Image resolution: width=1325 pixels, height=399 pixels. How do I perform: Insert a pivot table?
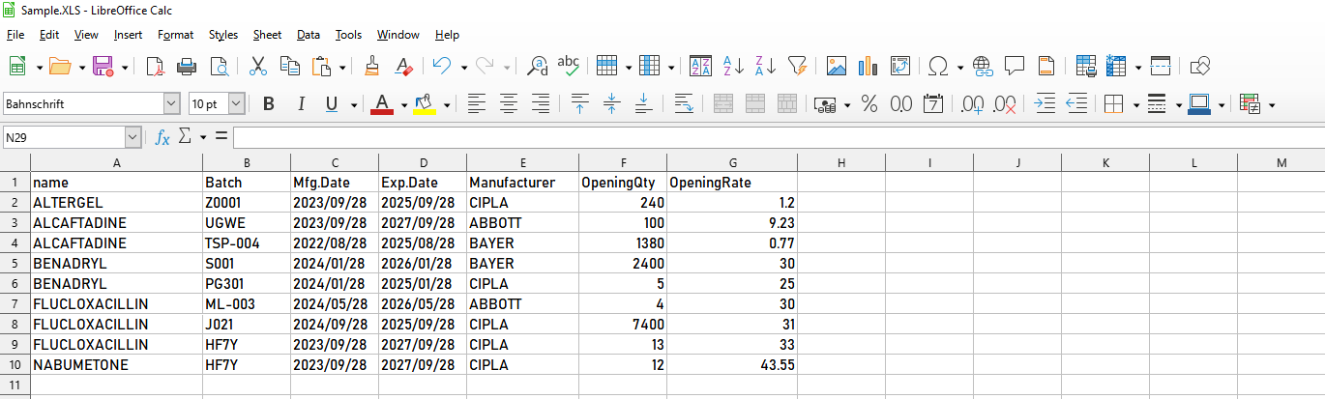(899, 66)
